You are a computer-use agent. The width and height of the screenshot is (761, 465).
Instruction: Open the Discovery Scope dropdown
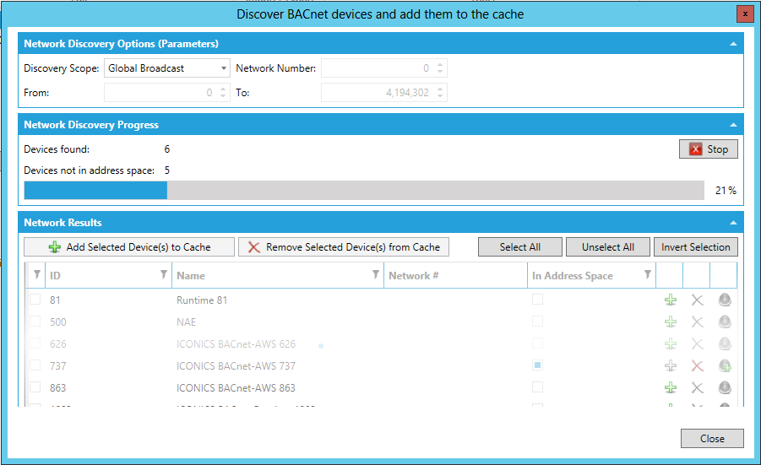click(167, 68)
